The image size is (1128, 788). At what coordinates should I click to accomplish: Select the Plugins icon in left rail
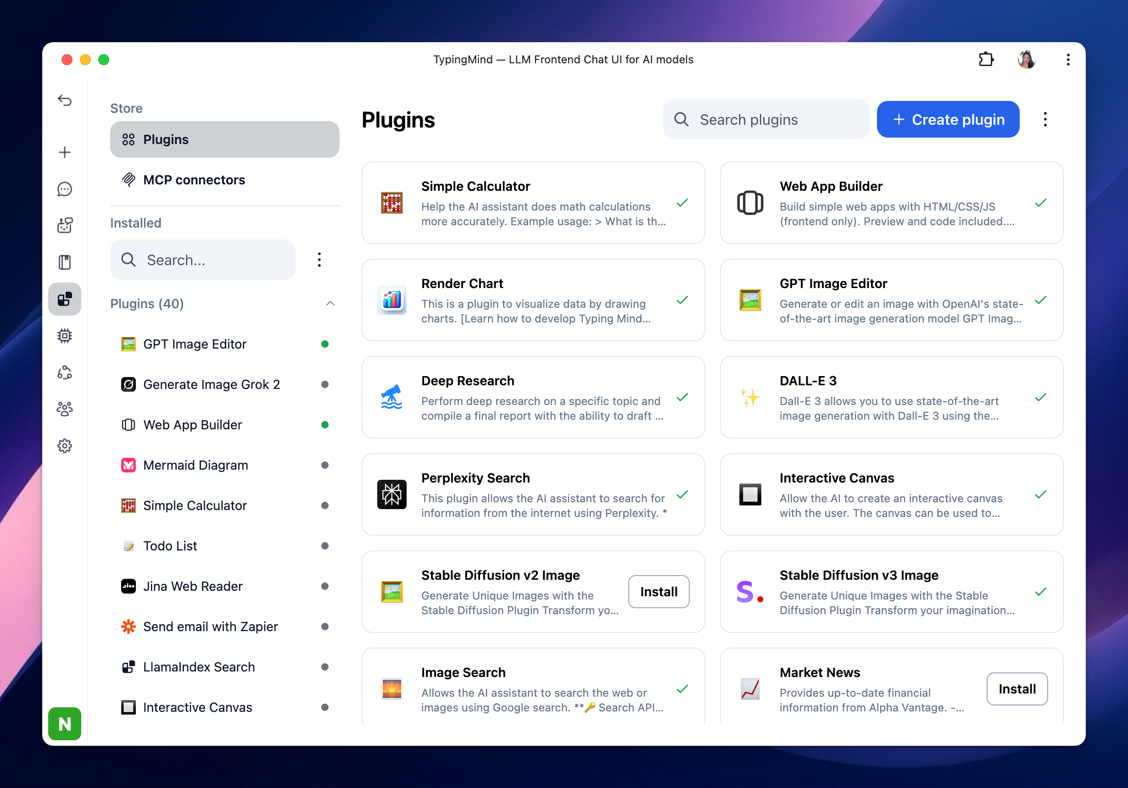65,299
